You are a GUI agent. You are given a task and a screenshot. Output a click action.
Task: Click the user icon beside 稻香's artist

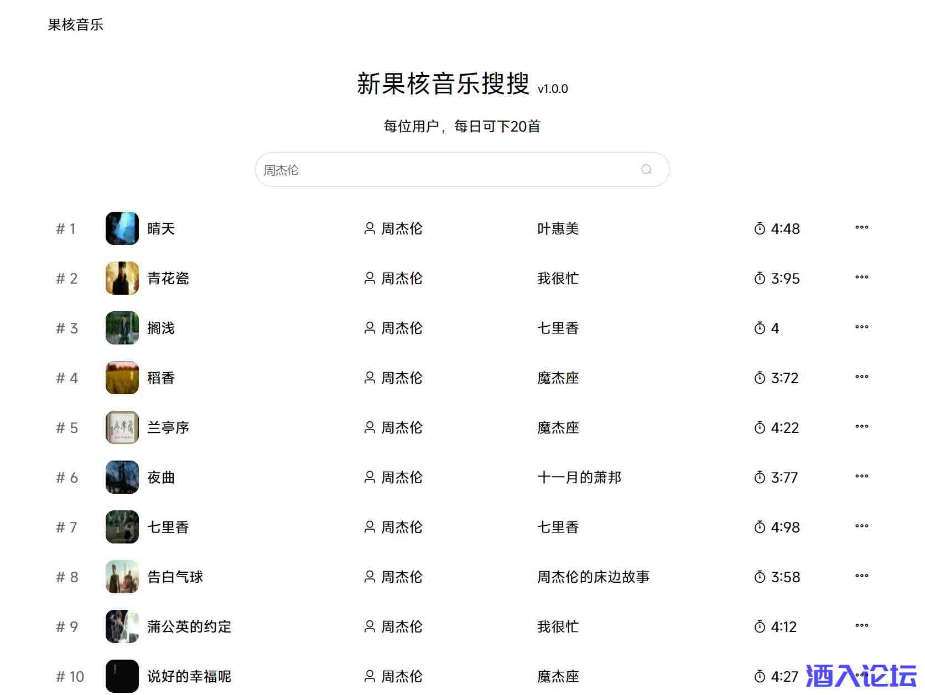coord(370,378)
